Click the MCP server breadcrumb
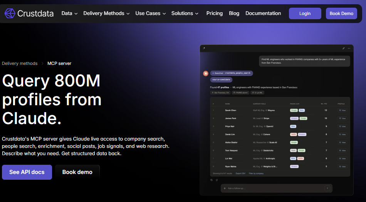366x202 pixels. click(59, 63)
